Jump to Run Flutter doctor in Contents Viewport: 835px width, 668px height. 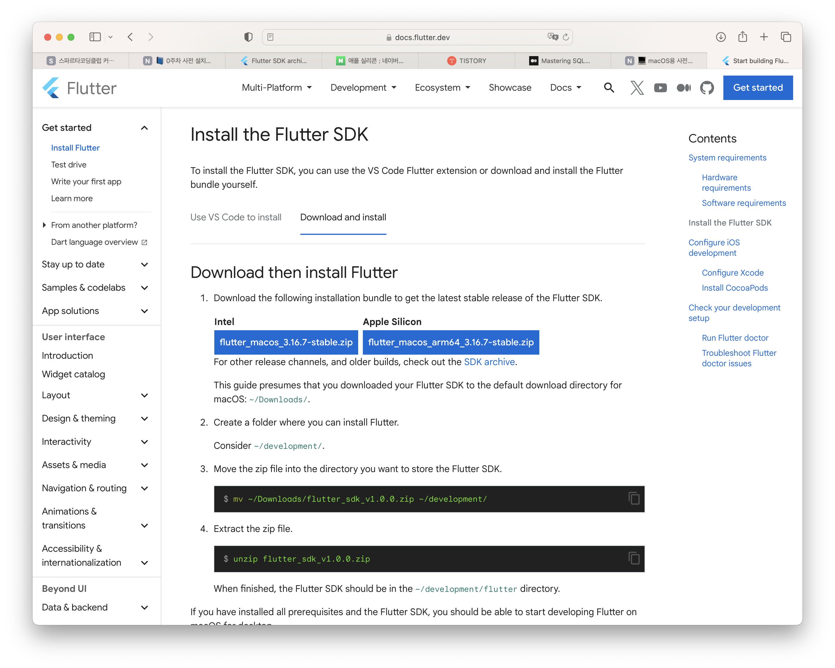point(735,338)
